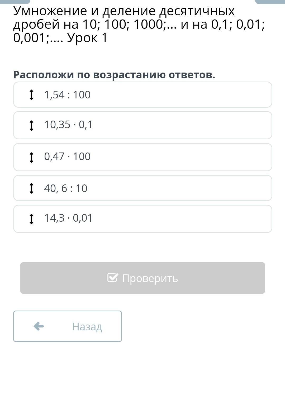Click reorder handle for 0,47 · 100
Viewport: 285px width, 414px height.
coord(31,157)
